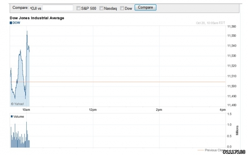Click the "Compare:" label text
The image size is (248, 155).
coord(21,8)
